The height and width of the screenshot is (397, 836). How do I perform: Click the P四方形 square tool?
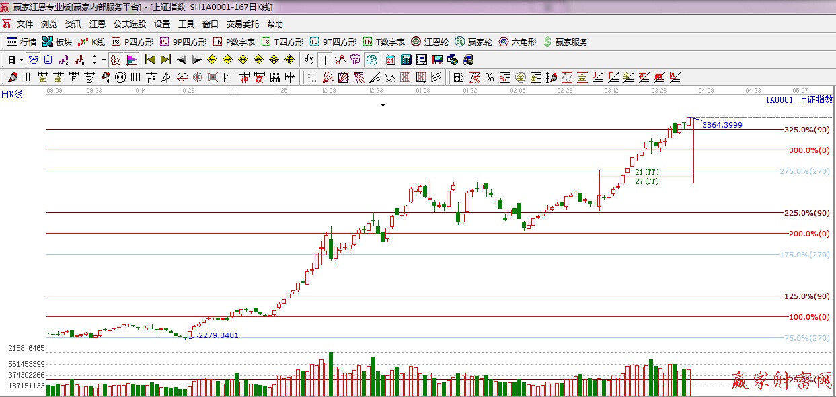[x=132, y=42]
